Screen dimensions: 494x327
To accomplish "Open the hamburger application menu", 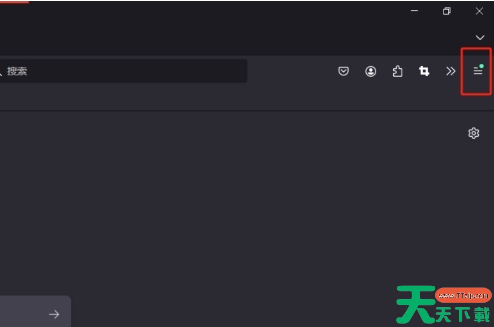I will click(478, 71).
